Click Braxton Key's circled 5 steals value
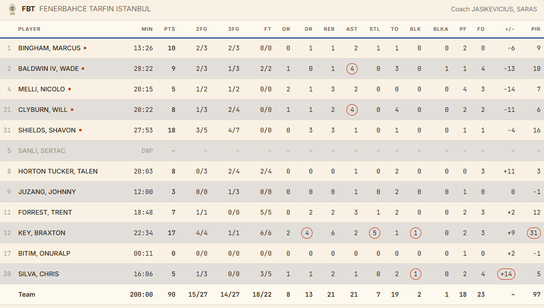 pyautogui.click(x=375, y=233)
